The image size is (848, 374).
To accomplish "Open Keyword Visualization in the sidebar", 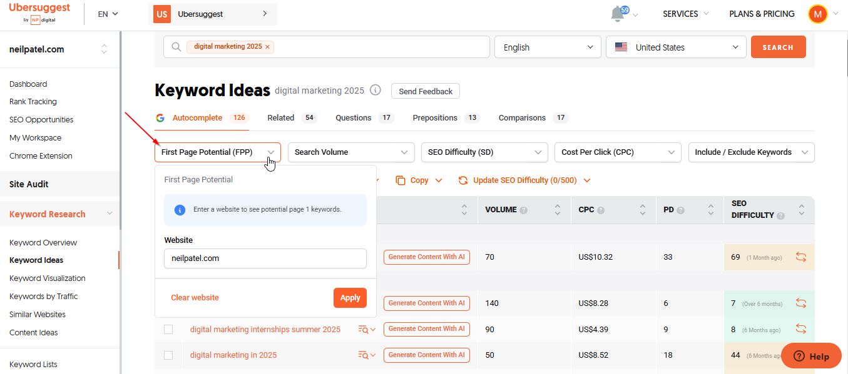I will [48, 278].
